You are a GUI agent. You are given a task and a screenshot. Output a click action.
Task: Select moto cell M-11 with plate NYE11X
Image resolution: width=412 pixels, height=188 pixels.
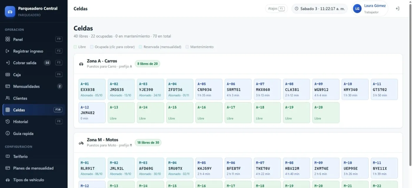point(384,168)
